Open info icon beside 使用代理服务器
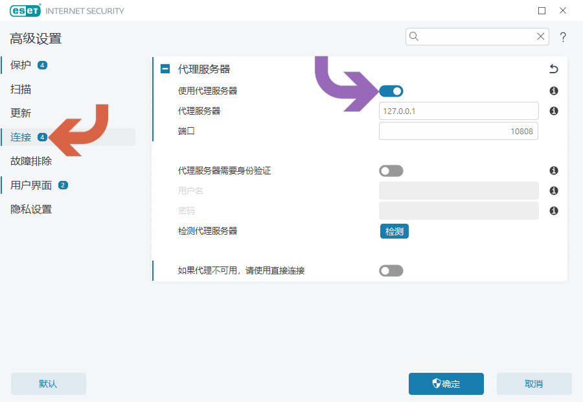583x402 pixels. coord(554,91)
